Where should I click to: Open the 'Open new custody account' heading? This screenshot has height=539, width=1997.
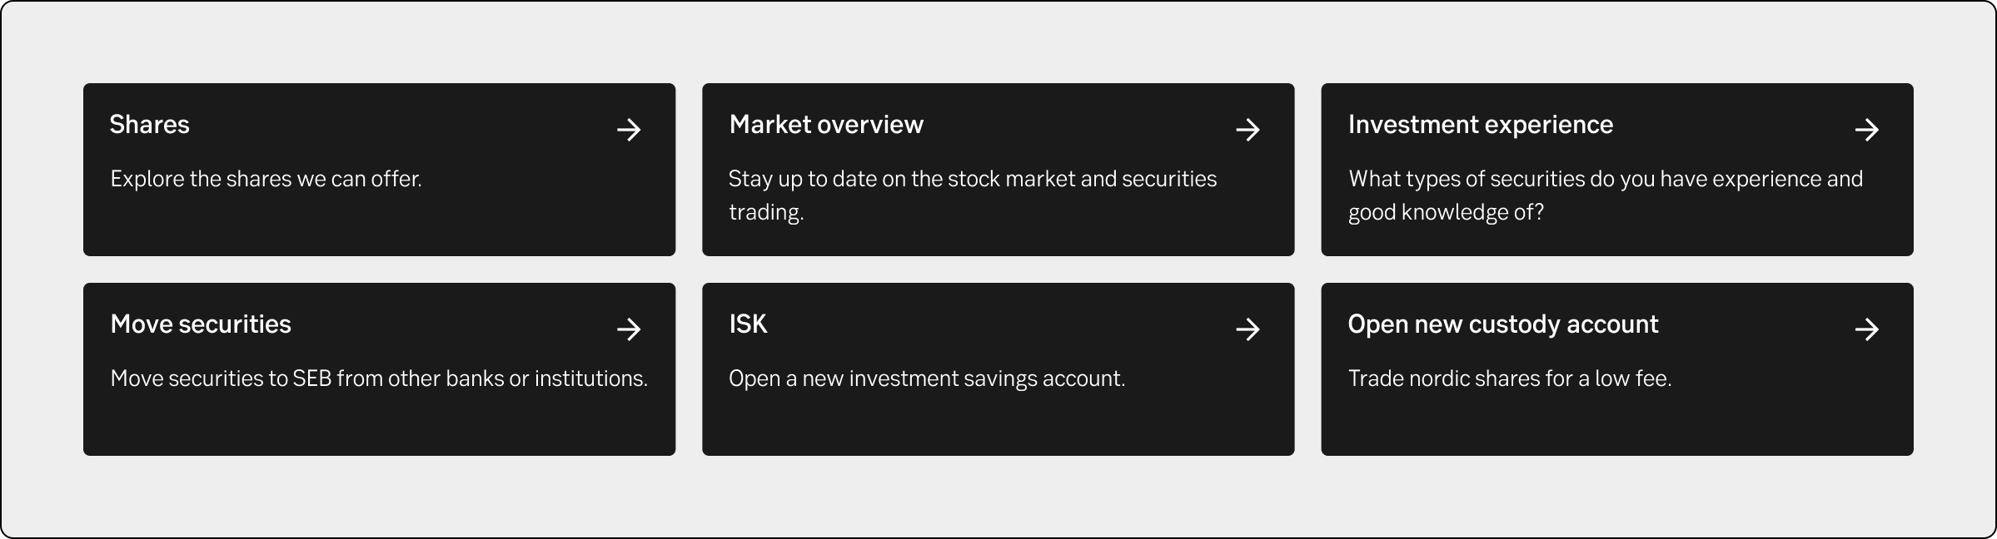click(1503, 324)
